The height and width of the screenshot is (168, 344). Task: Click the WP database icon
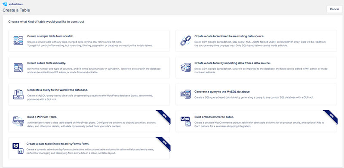point(18,94)
